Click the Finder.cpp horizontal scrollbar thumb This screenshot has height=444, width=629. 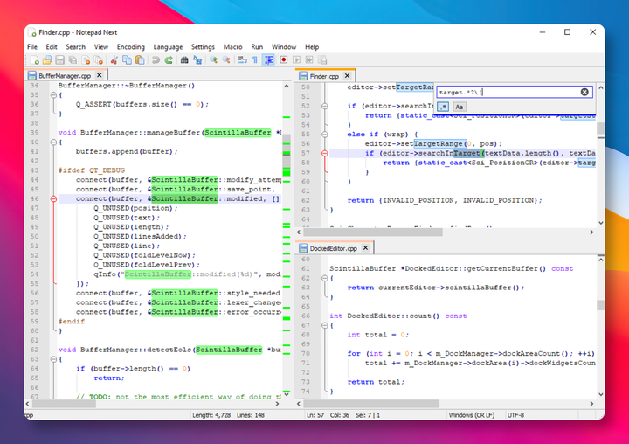373,232
